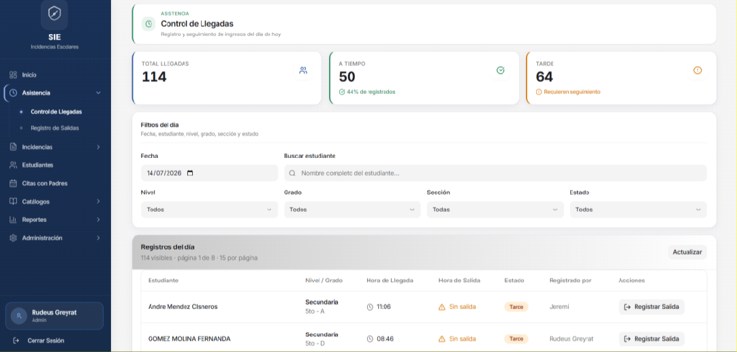The width and height of the screenshot is (737, 352).
Task: Open the Sección dropdown
Action: [x=495, y=210]
